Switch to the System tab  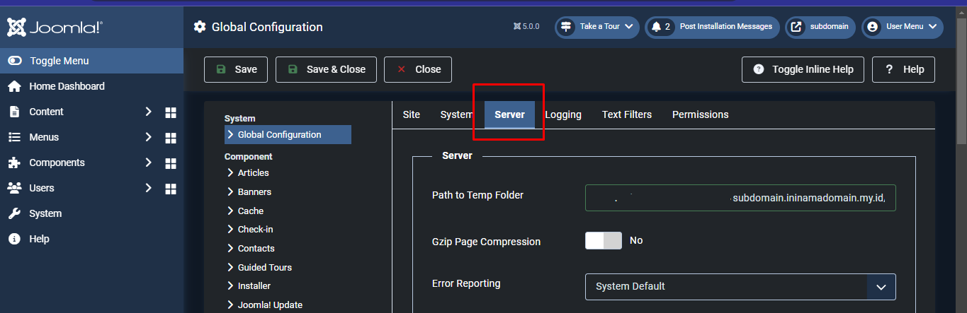click(456, 114)
